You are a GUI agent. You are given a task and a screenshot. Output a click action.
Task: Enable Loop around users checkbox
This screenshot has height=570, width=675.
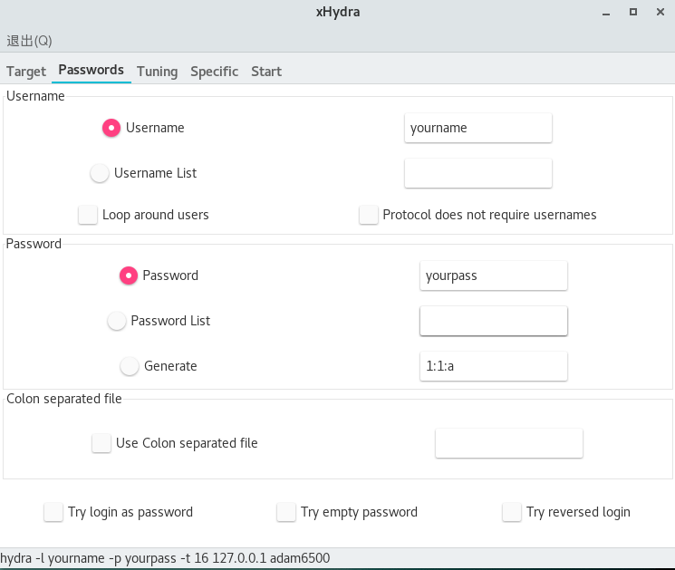click(x=88, y=215)
